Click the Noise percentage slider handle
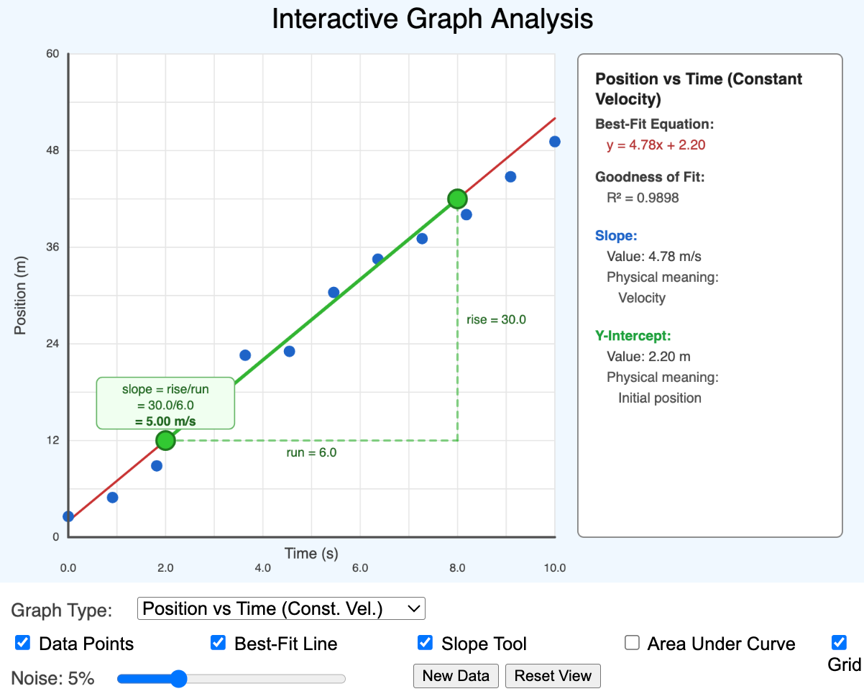Screen dimensions: 864x699 (x=178, y=678)
